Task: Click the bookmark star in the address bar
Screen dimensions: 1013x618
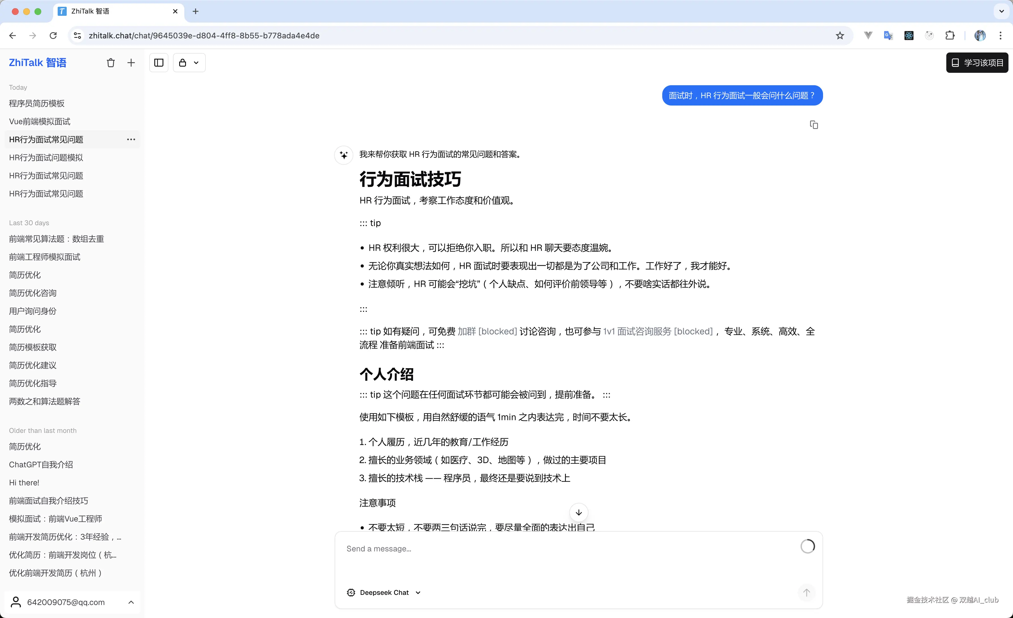Action: [839, 35]
